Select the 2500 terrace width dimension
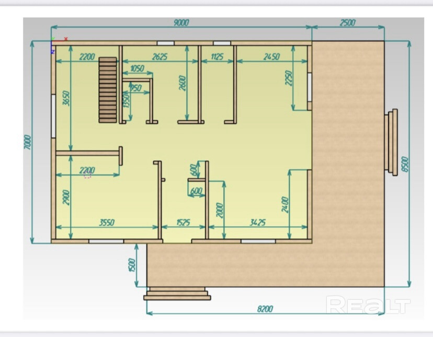Screen dimensions: 433x337 coord(347,22)
